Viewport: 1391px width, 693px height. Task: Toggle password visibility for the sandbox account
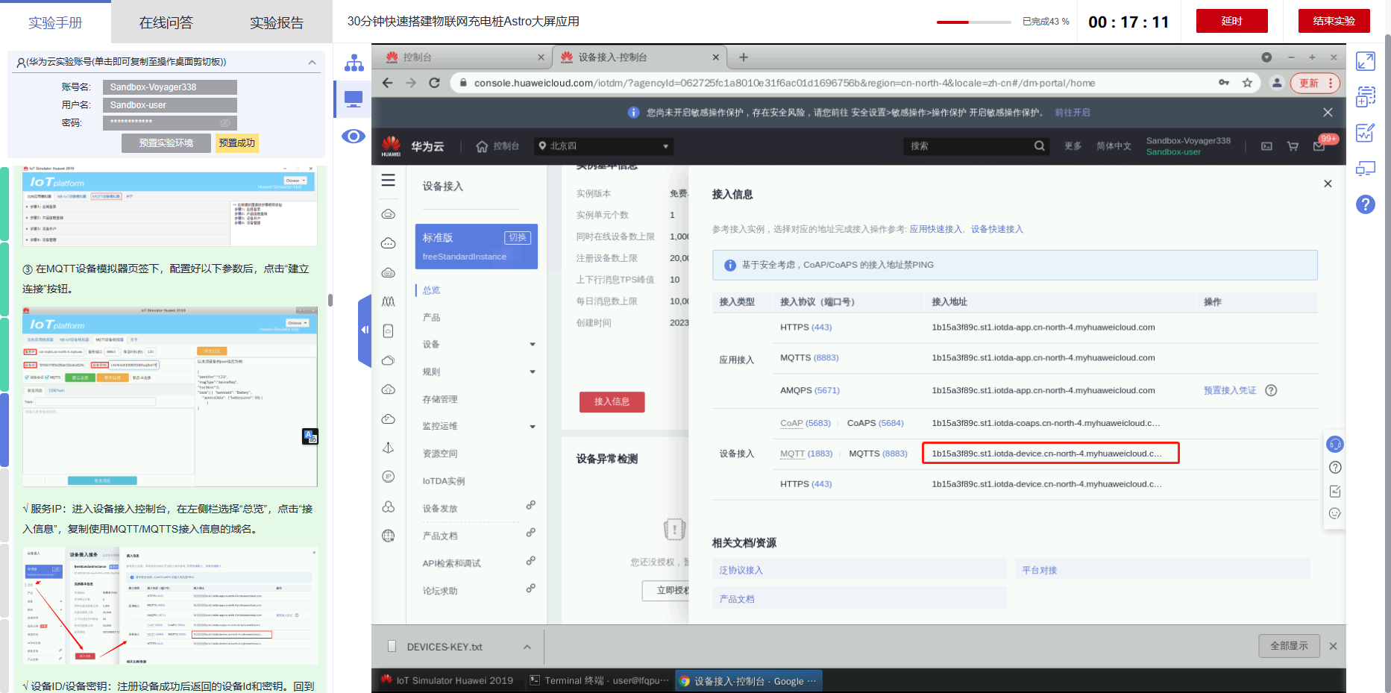(225, 122)
